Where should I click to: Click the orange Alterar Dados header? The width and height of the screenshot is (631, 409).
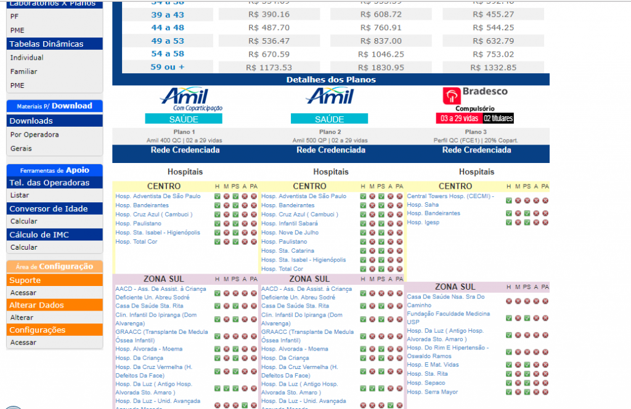[x=55, y=305]
